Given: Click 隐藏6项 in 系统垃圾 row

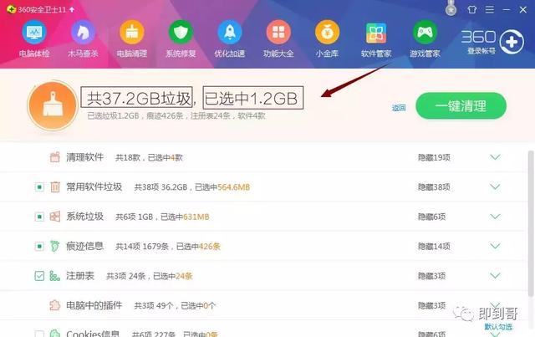Looking at the screenshot, I should (431, 217).
